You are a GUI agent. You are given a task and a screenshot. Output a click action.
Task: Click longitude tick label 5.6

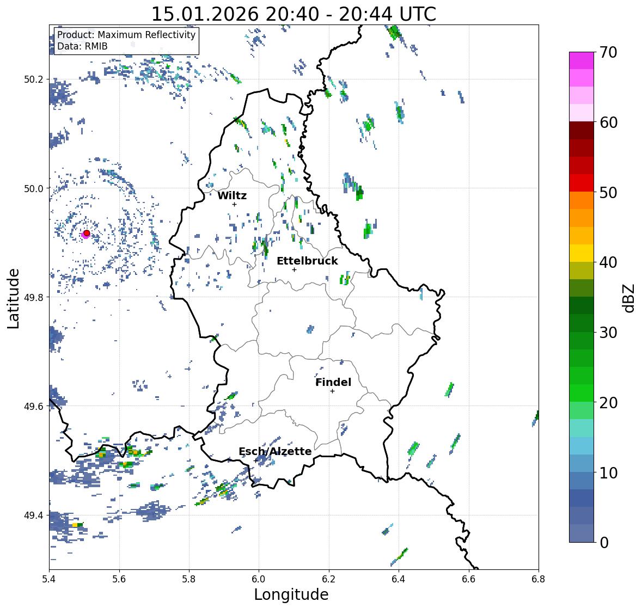click(x=119, y=579)
